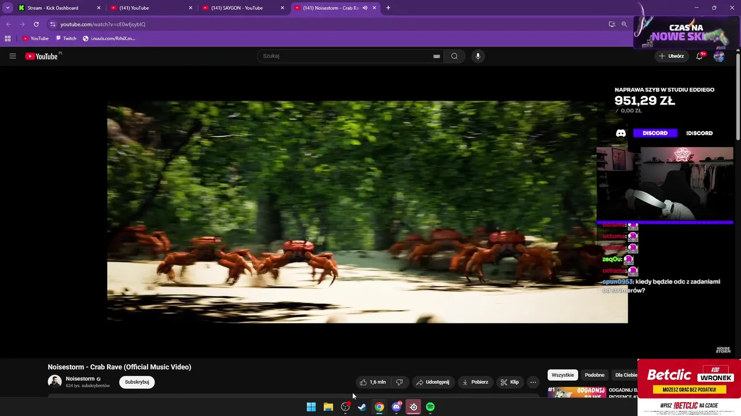Open a new browser tab
Image resolution: width=741 pixels, height=416 pixels.
click(388, 8)
